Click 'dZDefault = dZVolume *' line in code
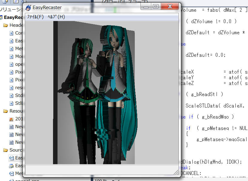248x181 pixels. pyautogui.click(x=215, y=32)
